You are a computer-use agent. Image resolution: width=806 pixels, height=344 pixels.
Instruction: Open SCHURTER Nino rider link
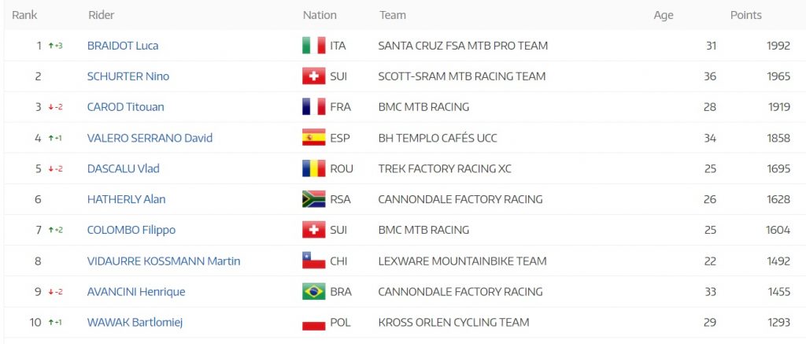click(128, 76)
